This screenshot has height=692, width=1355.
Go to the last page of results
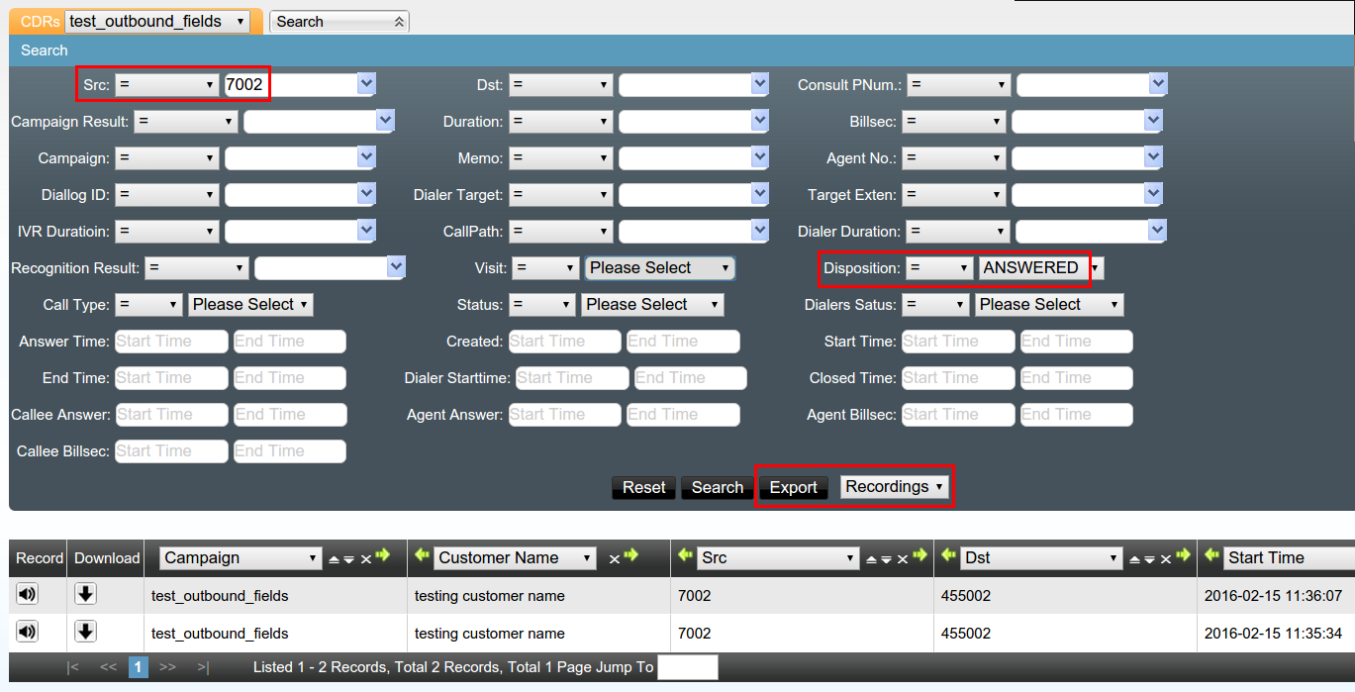(203, 667)
